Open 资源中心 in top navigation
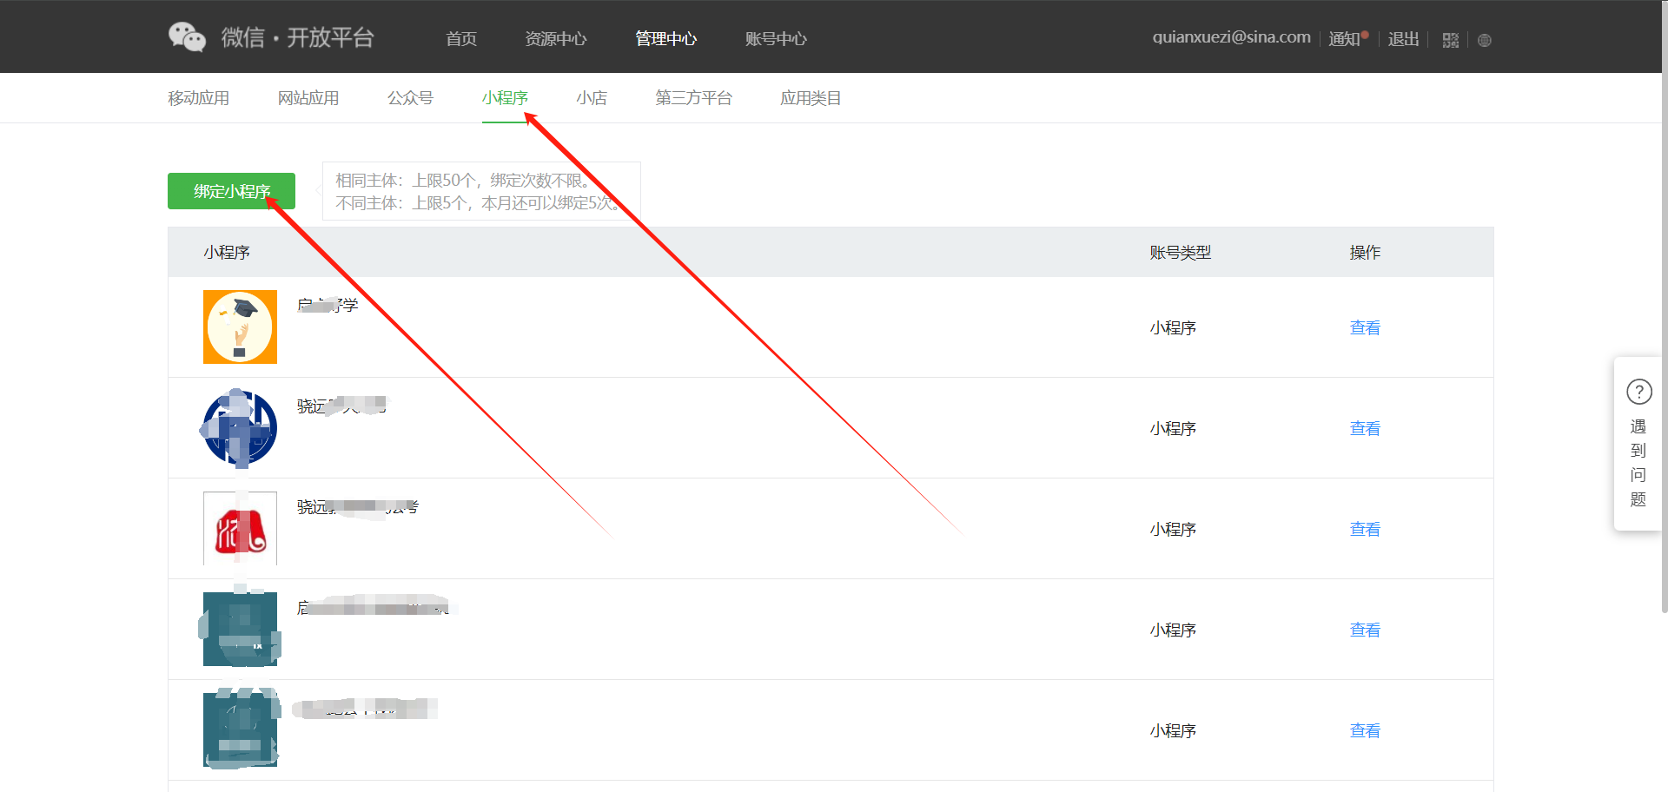 coord(555,39)
